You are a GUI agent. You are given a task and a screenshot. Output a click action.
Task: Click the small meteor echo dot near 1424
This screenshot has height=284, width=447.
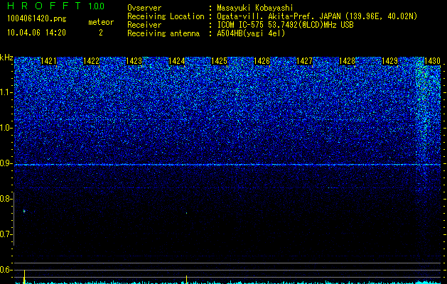(186, 213)
